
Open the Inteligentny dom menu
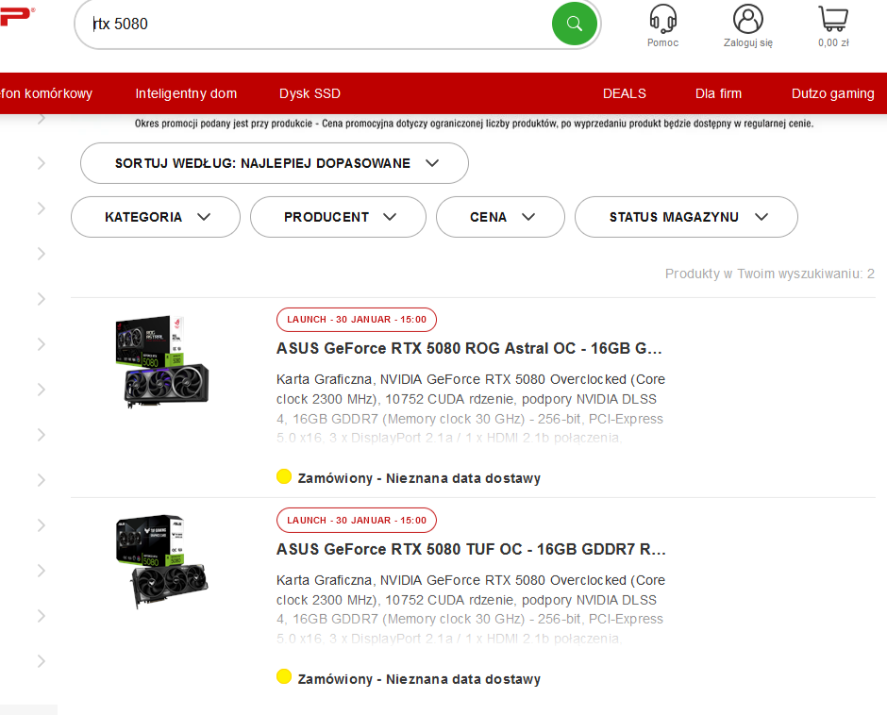point(186,93)
